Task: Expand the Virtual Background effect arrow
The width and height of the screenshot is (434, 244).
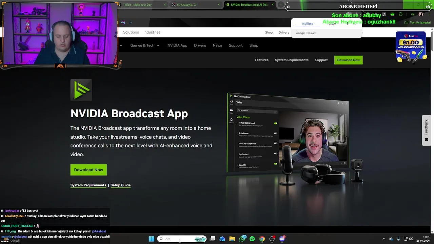Action: 238,123
